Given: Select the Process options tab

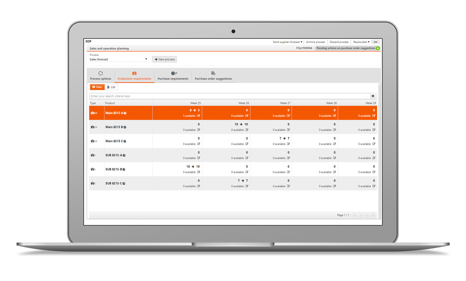Looking at the screenshot, I should 101,79.
